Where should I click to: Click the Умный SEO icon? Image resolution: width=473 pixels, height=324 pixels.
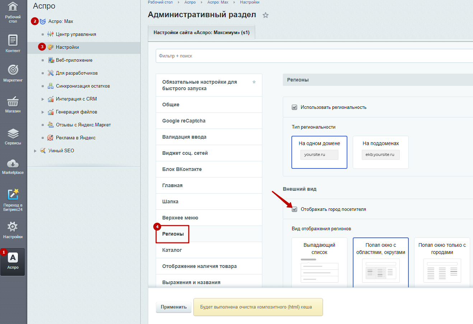(43, 151)
